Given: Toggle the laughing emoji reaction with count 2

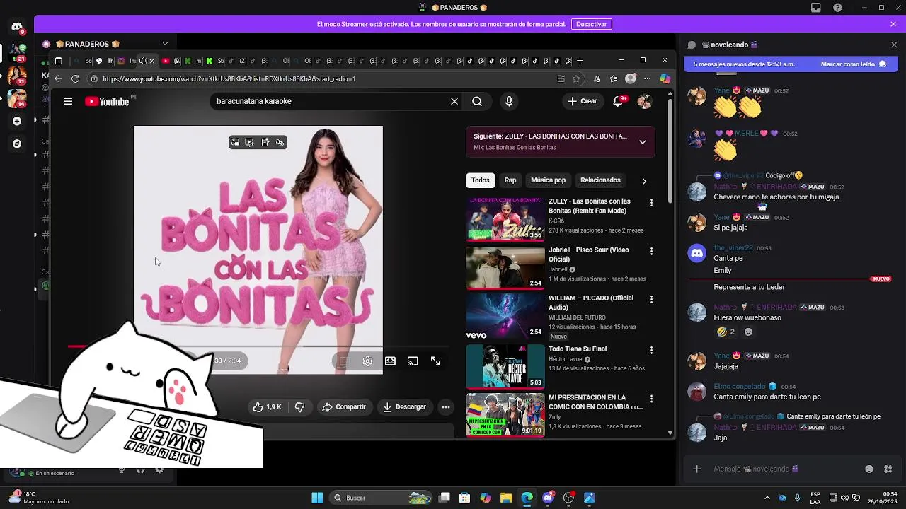Looking at the screenshot, I should [x=726, y=332].
